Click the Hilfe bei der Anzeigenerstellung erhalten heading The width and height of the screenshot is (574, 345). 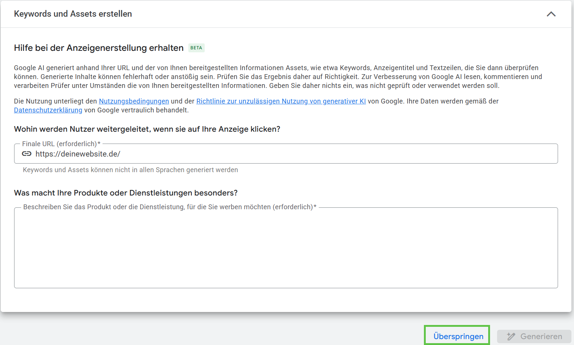pyautogui.click(x=99, y=48)
